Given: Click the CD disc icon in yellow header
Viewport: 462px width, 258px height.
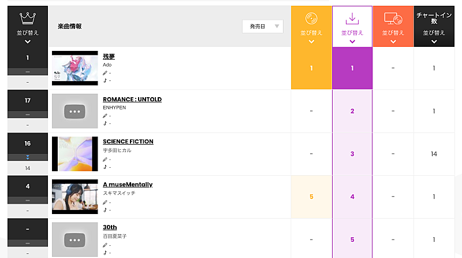Looking at the screenshot, I should [x=311, y=19].
